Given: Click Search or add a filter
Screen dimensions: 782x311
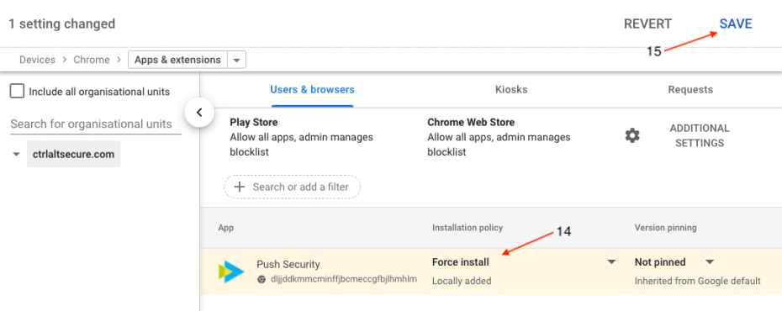Looking at the screenshot, I should tap(293, 187).
